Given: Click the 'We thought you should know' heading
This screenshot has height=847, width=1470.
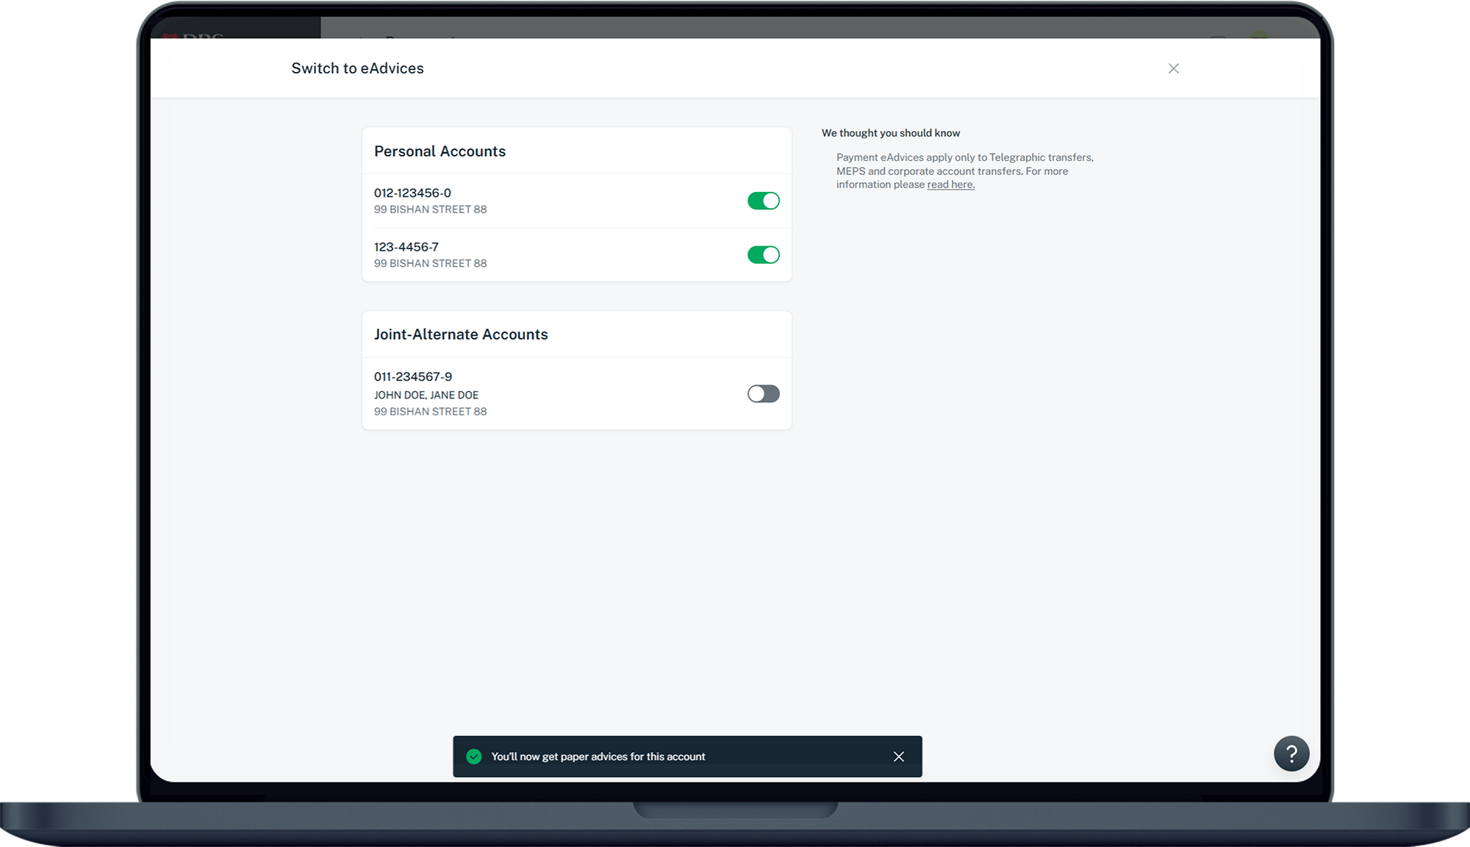Looking at the screenshot, I should click(x=890, y=133).
